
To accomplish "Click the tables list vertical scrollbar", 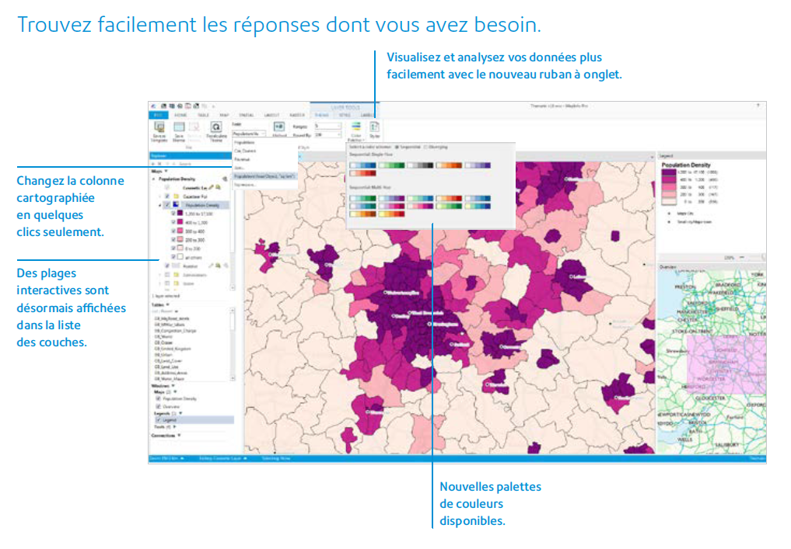I will pyautogui.click(x=233, y=345).
